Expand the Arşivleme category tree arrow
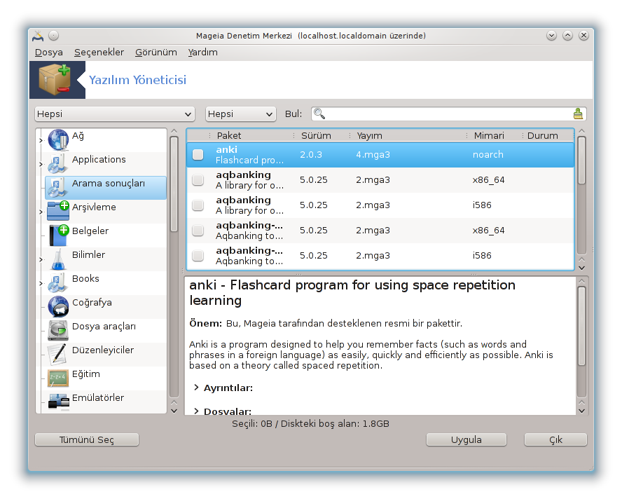The width and height of the screenshot is (622, 499). [41, 212]
